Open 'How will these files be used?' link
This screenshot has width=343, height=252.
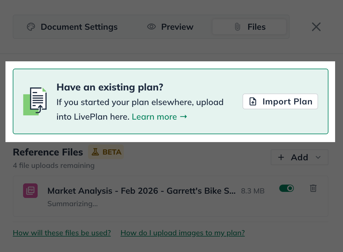(x=62, y=233)
